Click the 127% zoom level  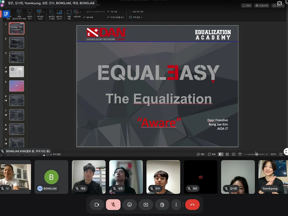click(273, 154)
